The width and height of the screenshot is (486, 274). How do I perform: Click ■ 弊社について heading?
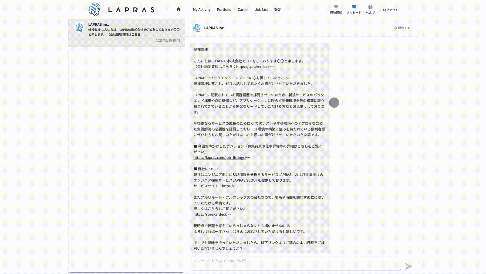[206, 169]
